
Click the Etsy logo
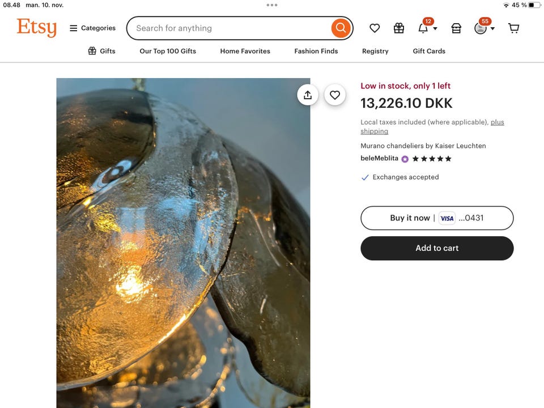pos(37,28)
